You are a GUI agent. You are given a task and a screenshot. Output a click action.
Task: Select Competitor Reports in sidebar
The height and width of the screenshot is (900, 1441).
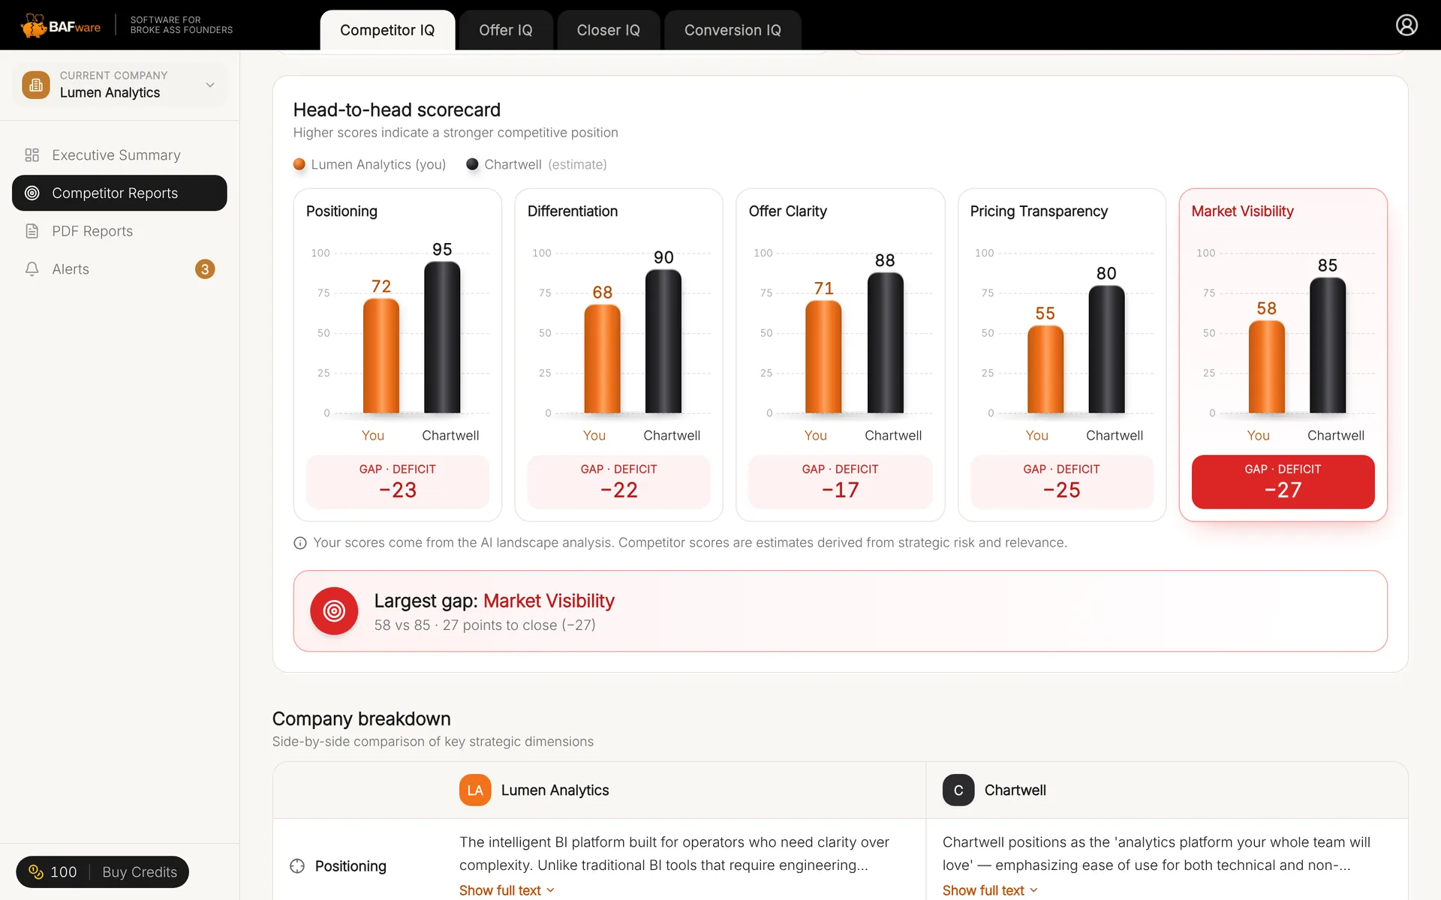pos(119,193)
